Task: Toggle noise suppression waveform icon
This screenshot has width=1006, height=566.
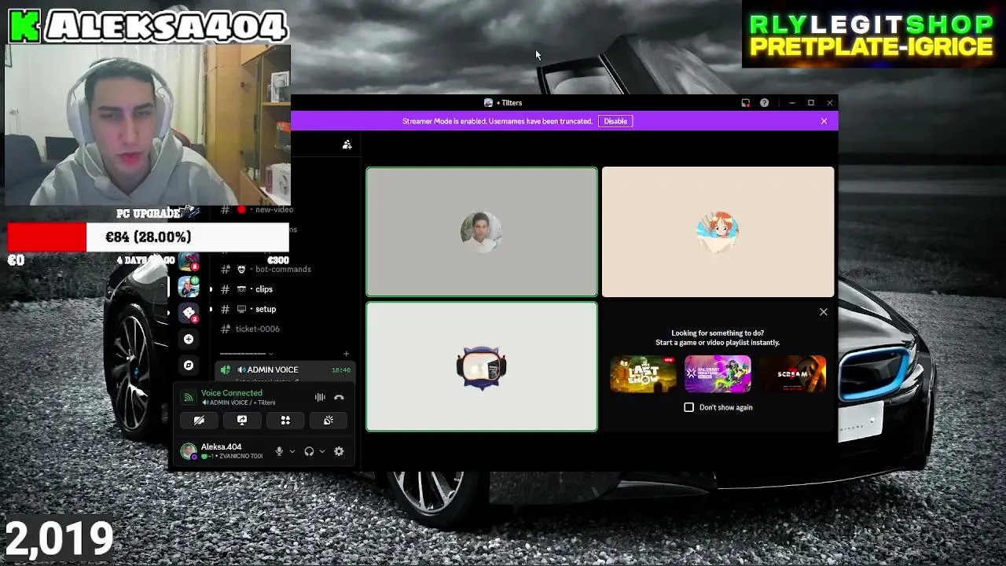Action: [320, 398]
